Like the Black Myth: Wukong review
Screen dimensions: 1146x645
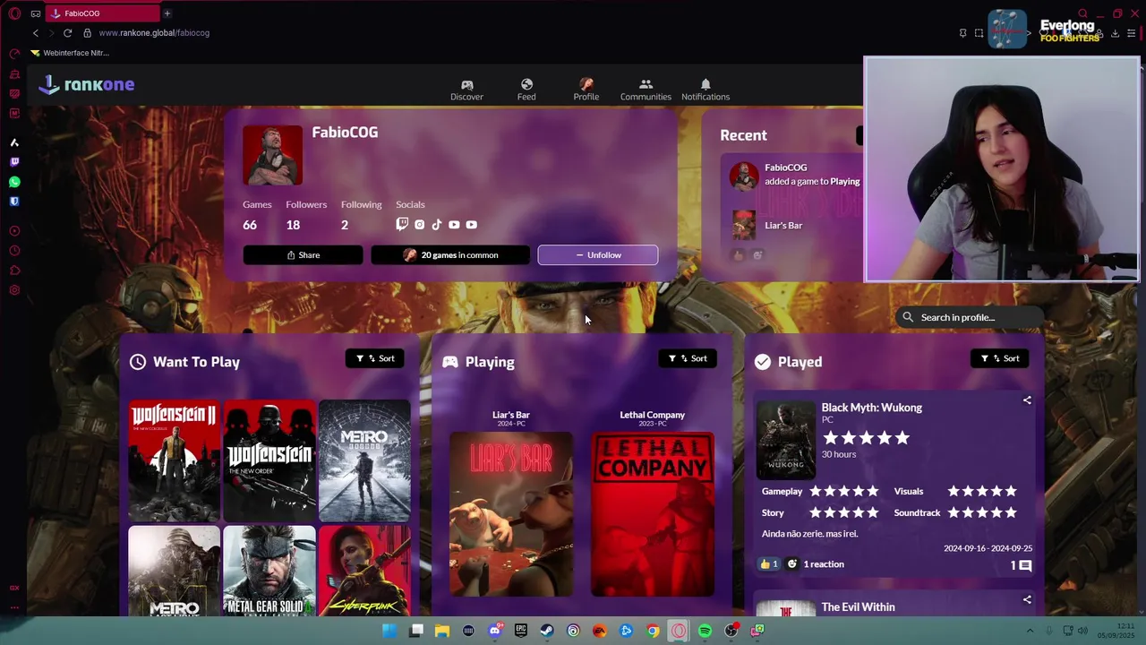tap(769, 563)
